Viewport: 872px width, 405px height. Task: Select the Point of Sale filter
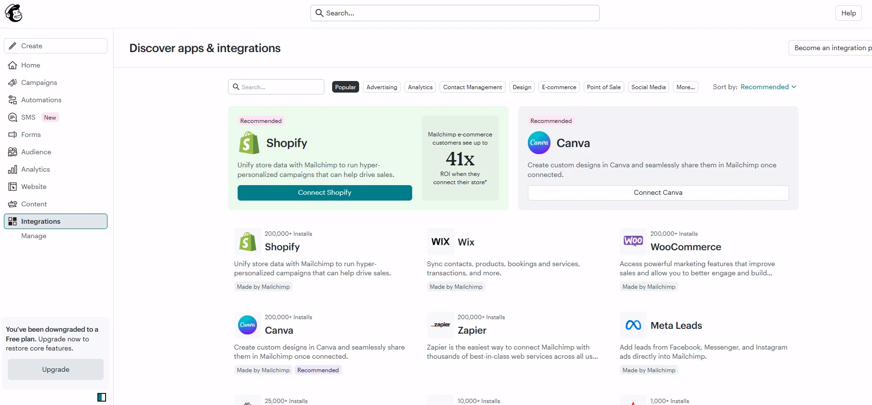604,87
